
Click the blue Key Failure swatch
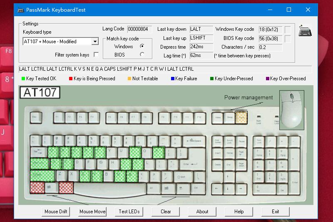[x=173, y=79]
